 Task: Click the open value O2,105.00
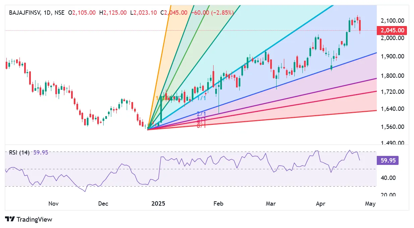pyautogui.click(x=82, y=13)
